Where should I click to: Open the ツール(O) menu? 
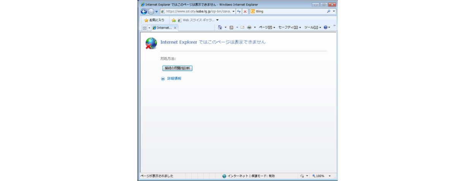point(312,27)
